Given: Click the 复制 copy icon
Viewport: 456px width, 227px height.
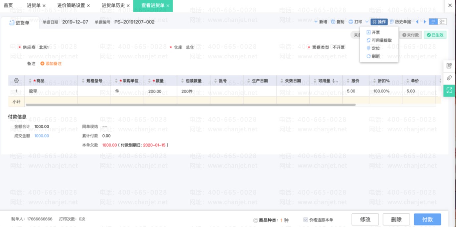Looking at the screenshot, I should (333, 22).
